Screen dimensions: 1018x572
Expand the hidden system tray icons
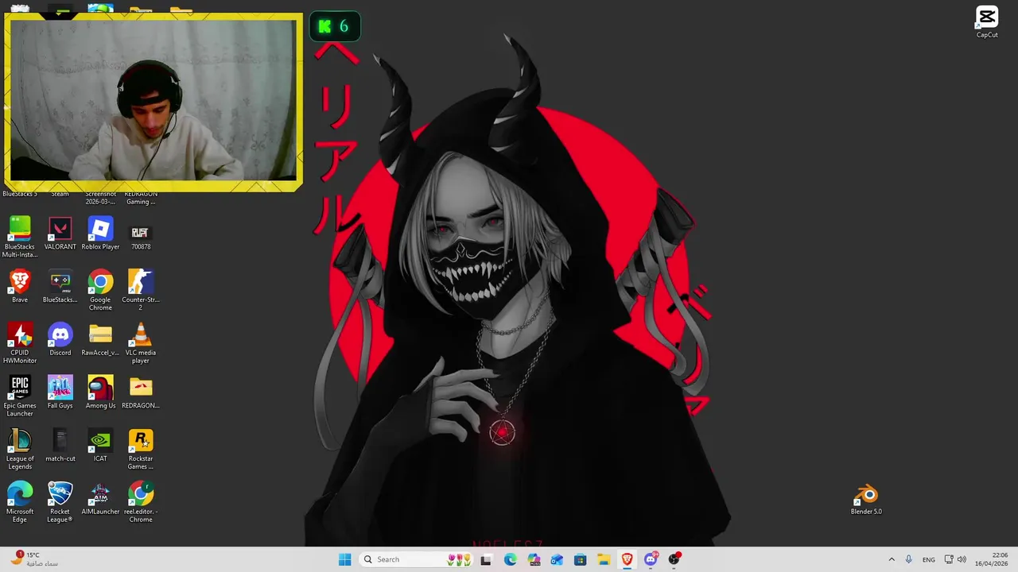(891, 559)
